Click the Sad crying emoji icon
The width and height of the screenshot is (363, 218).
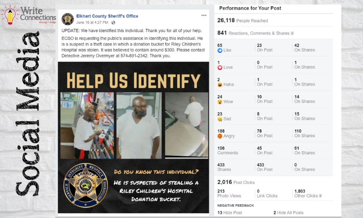(220, 119)
